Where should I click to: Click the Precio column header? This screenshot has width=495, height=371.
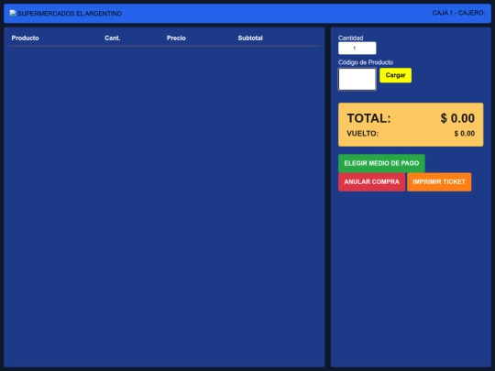[x=176, y=38]
